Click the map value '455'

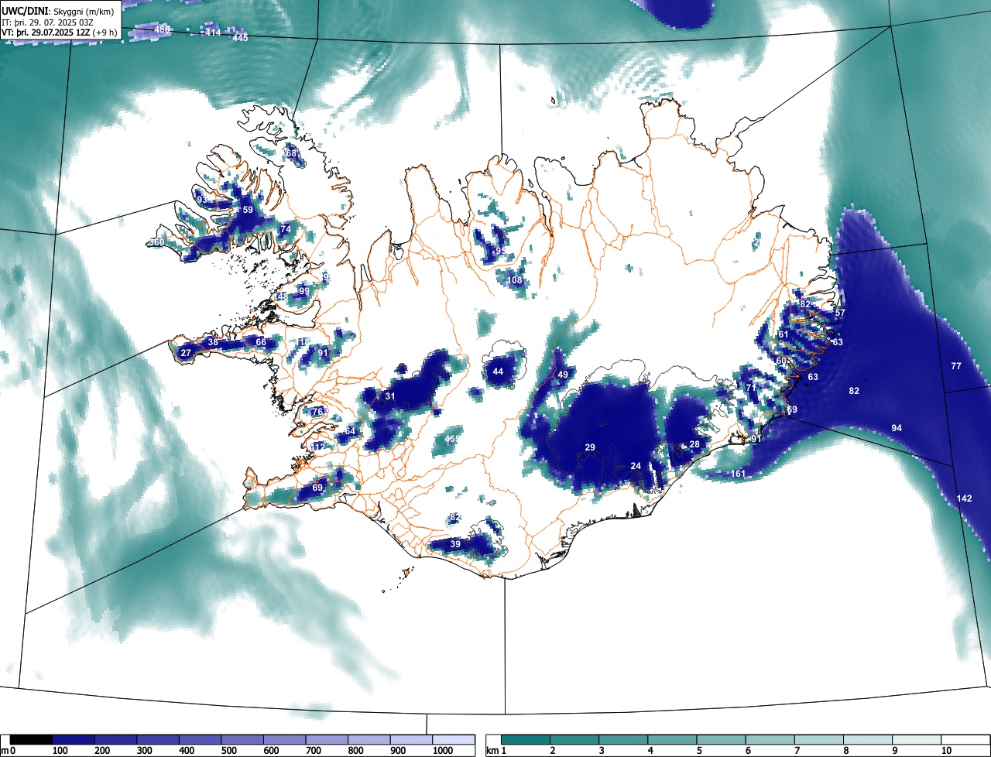452,439
